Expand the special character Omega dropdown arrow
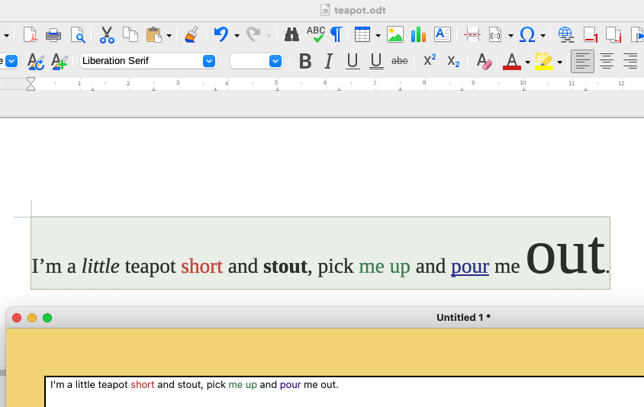 coord(543,35)
